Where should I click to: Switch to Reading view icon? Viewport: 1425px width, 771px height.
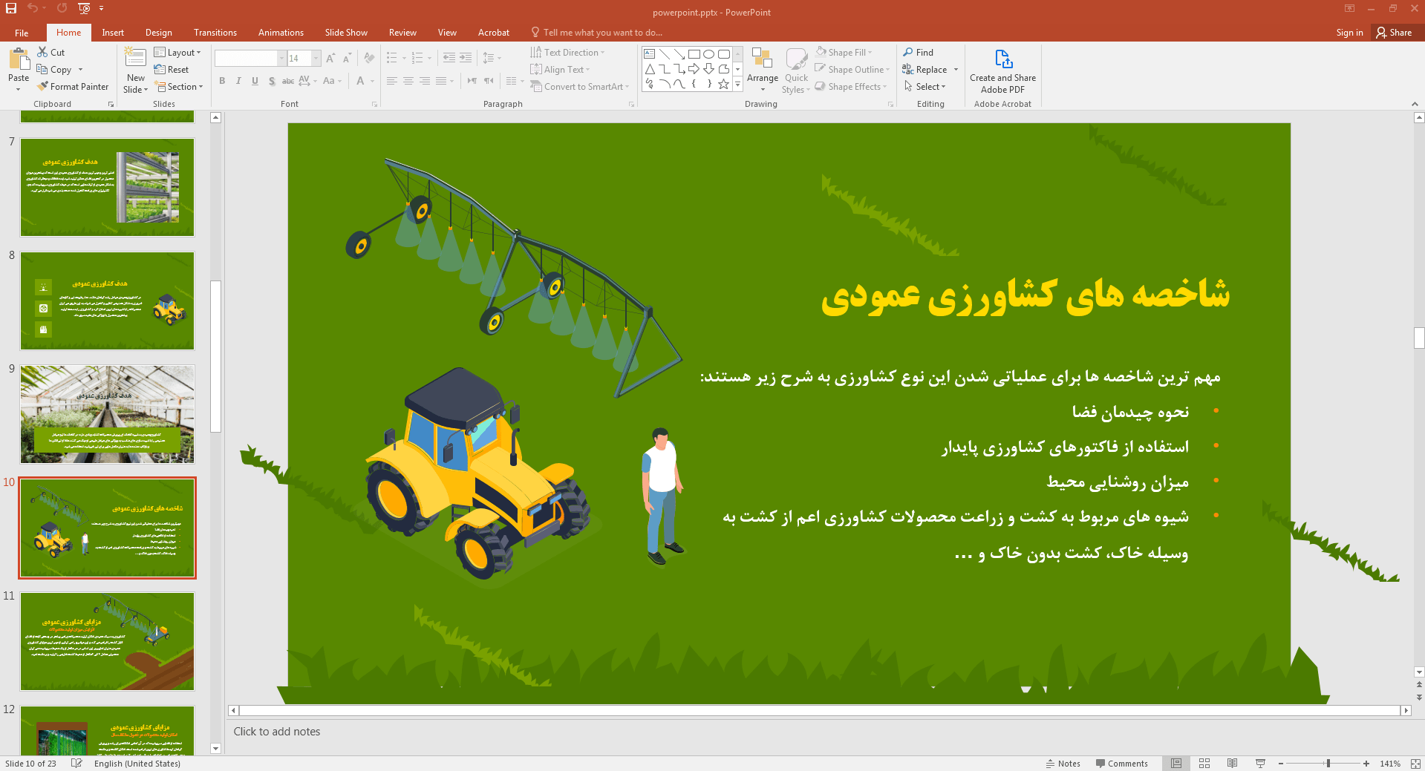1233,764
